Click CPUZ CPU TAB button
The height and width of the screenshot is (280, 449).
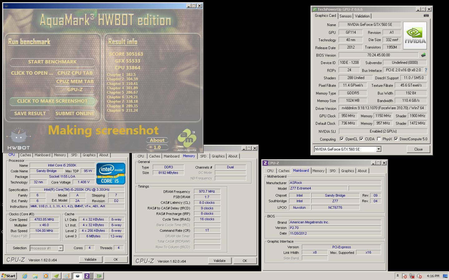click(x=75, y=73)
